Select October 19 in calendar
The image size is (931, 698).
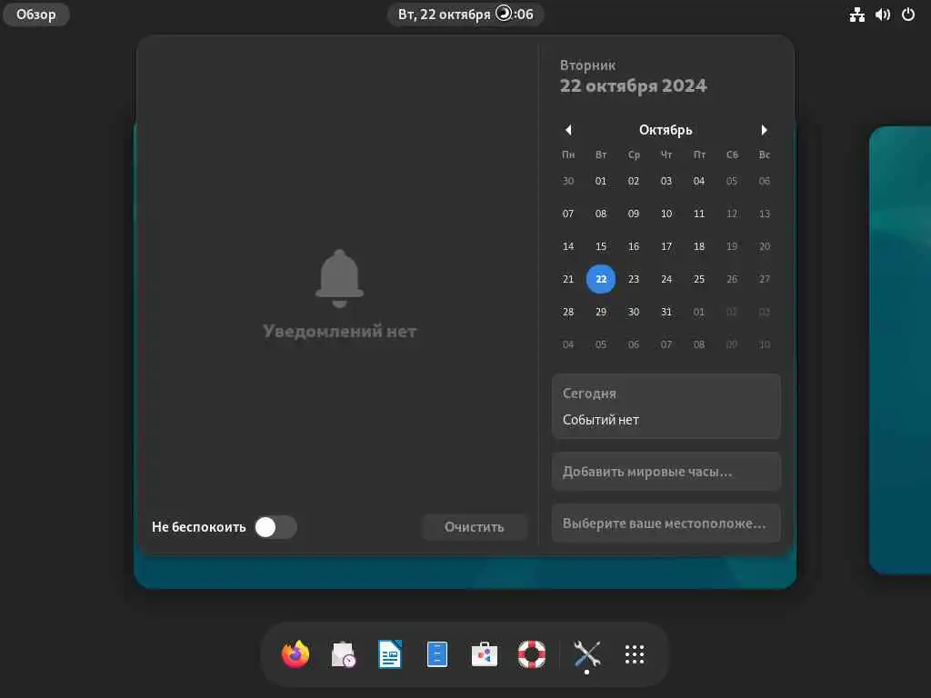coord(732,246)
